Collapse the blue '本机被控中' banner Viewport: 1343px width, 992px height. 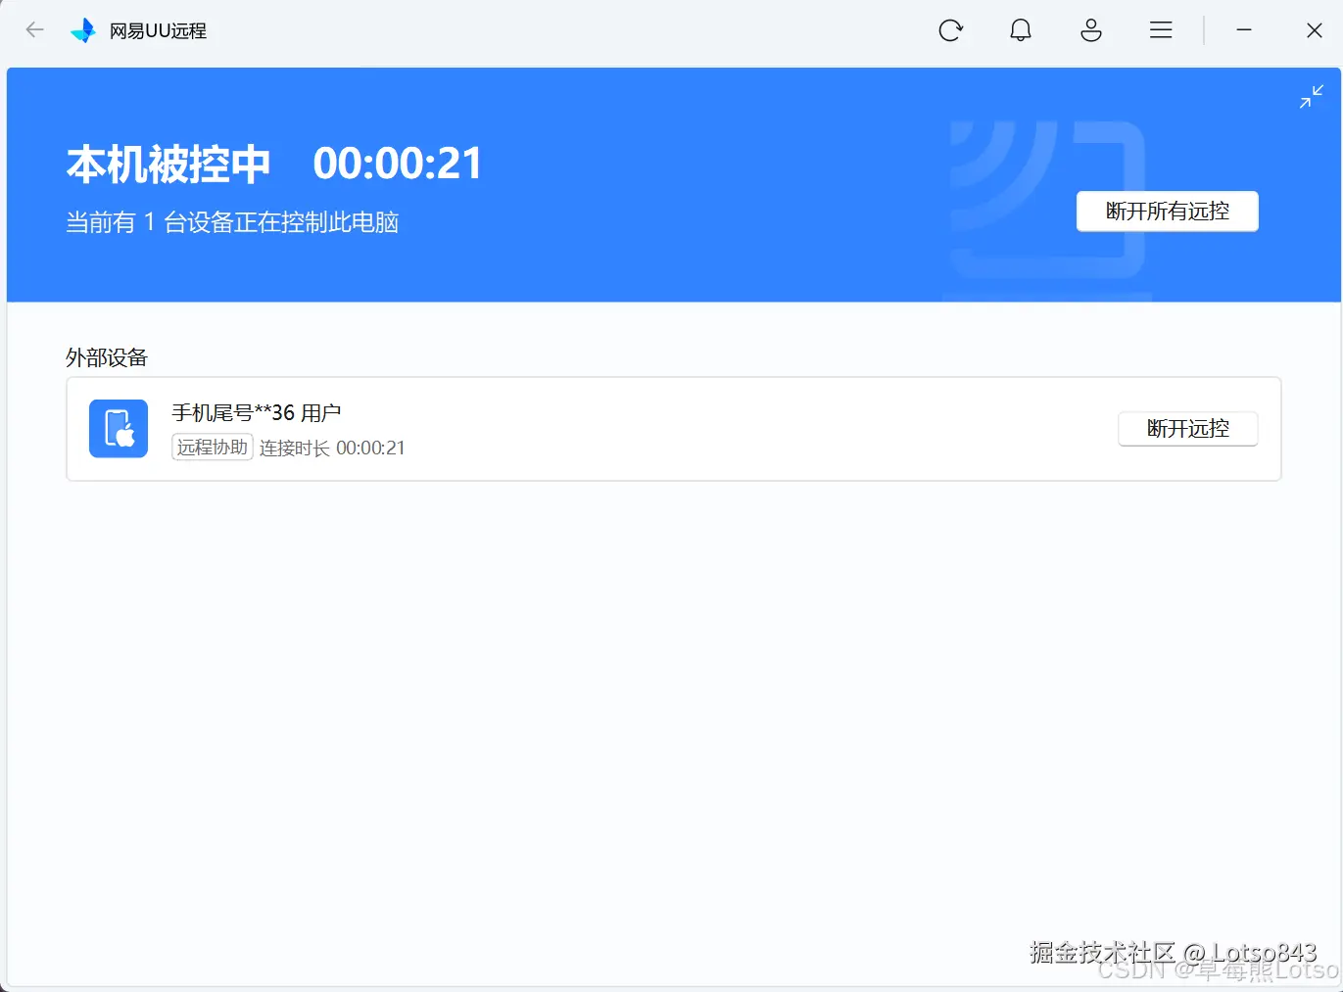pos(1311,96)
